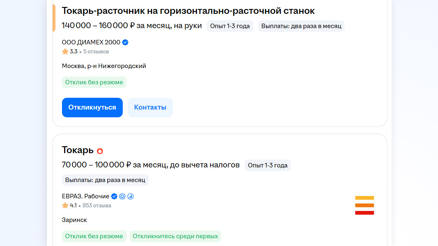The height and width of the screenshot is (246, 438).
Task: Click the star rating icon showing 3.3
Action: pos(65,52)
